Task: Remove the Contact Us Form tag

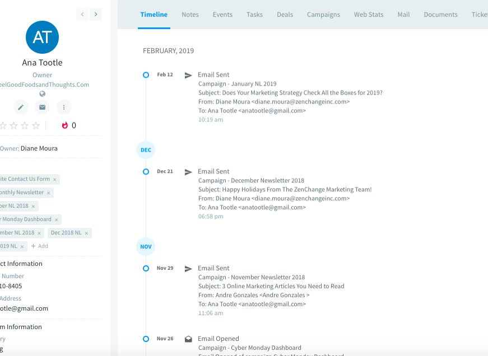Action: coord(55,179)
